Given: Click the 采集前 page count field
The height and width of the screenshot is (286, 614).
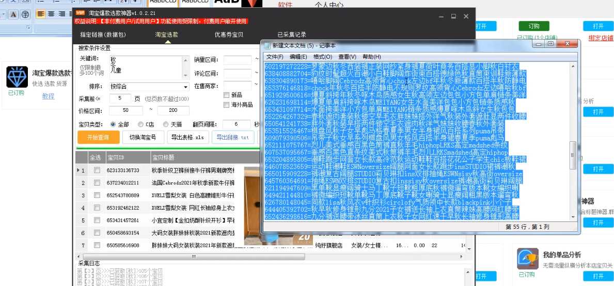Looking at the screenshot, I should pos(120,99).
